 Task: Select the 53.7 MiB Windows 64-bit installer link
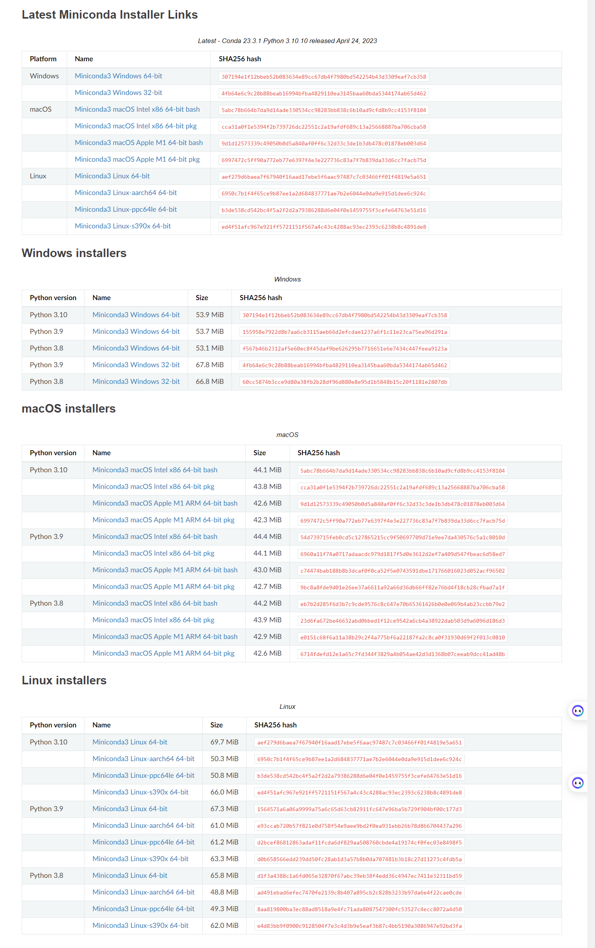pyautogui.click(x=136, y=332)
